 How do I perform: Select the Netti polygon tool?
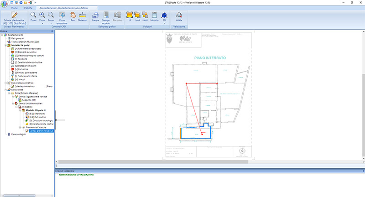[145, 16]
